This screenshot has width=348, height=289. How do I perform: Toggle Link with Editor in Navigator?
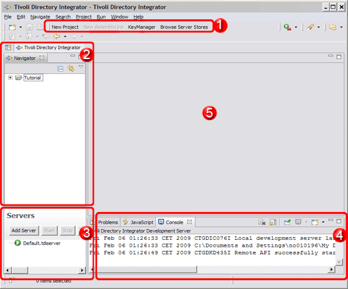click(x=71, y=68)
